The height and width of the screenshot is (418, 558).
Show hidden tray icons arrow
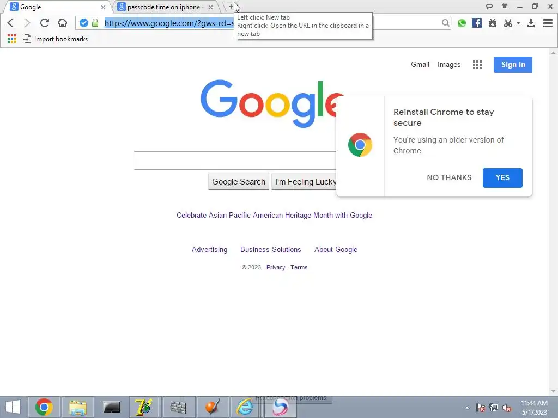click(467, 408)
